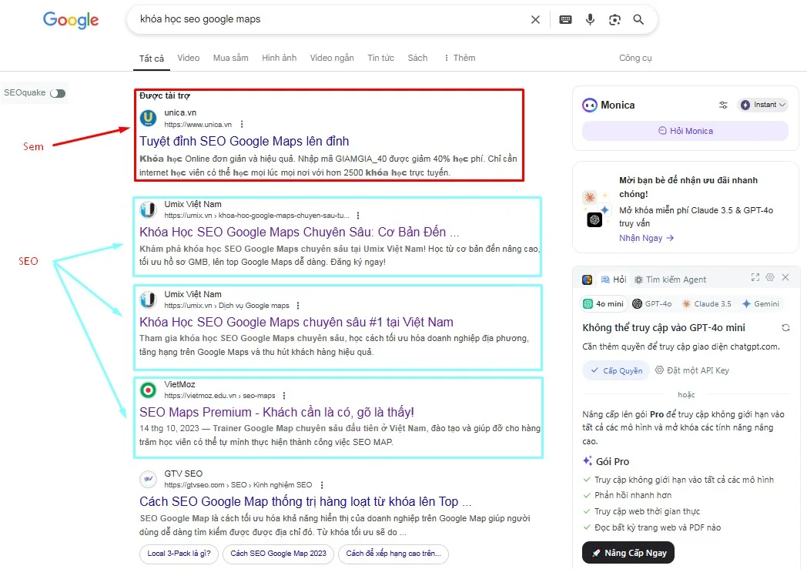Click the Nhận Ngay link
807x569 pixels.
coord(646,238)
